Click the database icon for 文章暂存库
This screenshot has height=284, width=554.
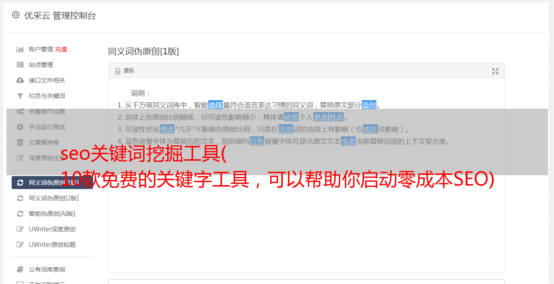click(x=20, y=142)
